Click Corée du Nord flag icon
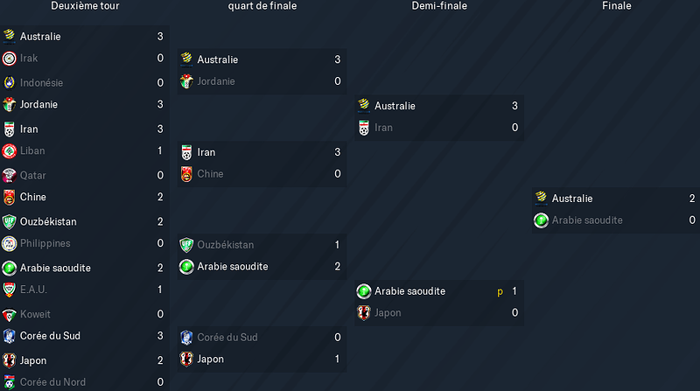700x391 pixels. point(9,382)
